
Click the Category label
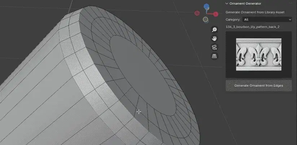pyautogui.click(x=233, y=20)
